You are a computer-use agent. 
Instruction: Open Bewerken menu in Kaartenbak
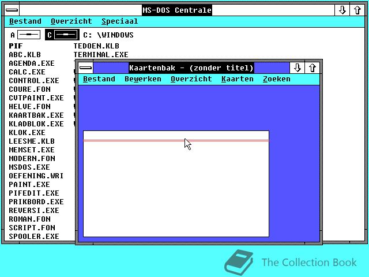point(143,79)
